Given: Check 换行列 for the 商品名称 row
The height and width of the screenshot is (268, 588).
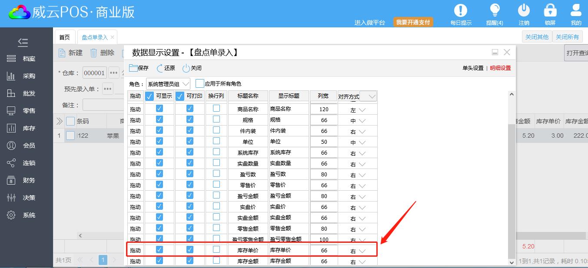Looking at the screenshot, I should point(216,109).
